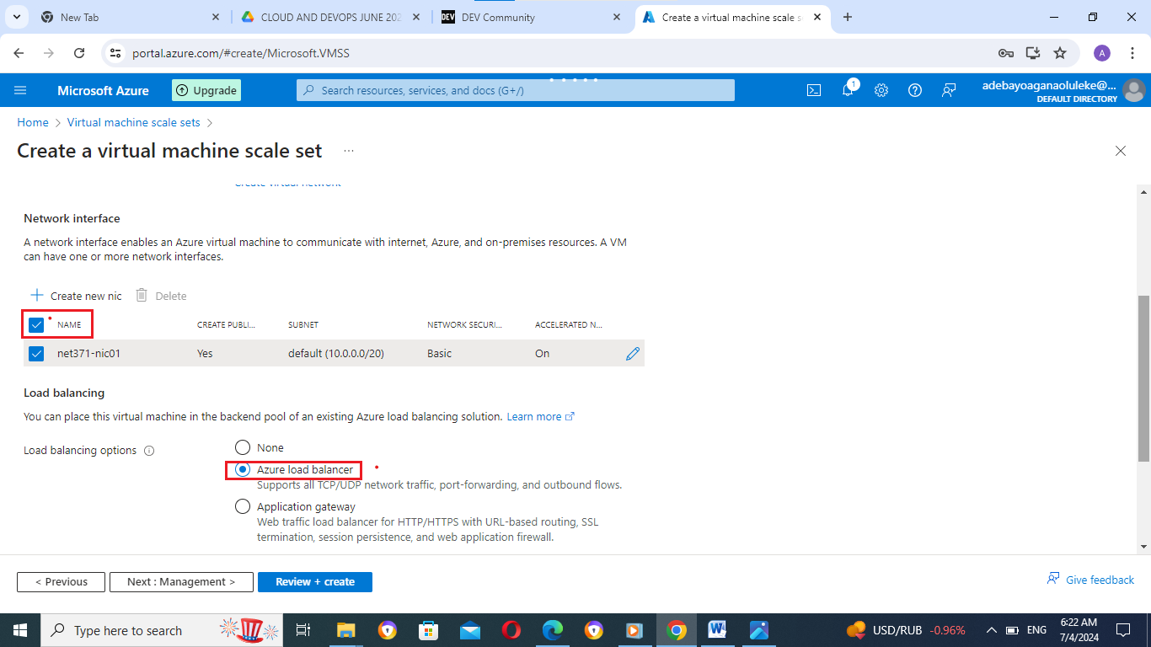Open the USD/RUB taskbar widget
This screenshot has height=647, width=1151.
pos(906,630)
